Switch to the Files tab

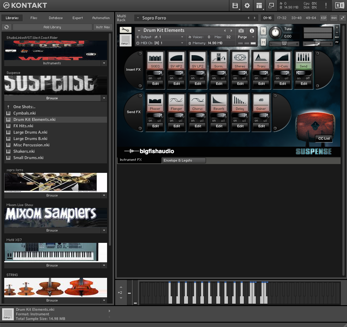(34, 18)
